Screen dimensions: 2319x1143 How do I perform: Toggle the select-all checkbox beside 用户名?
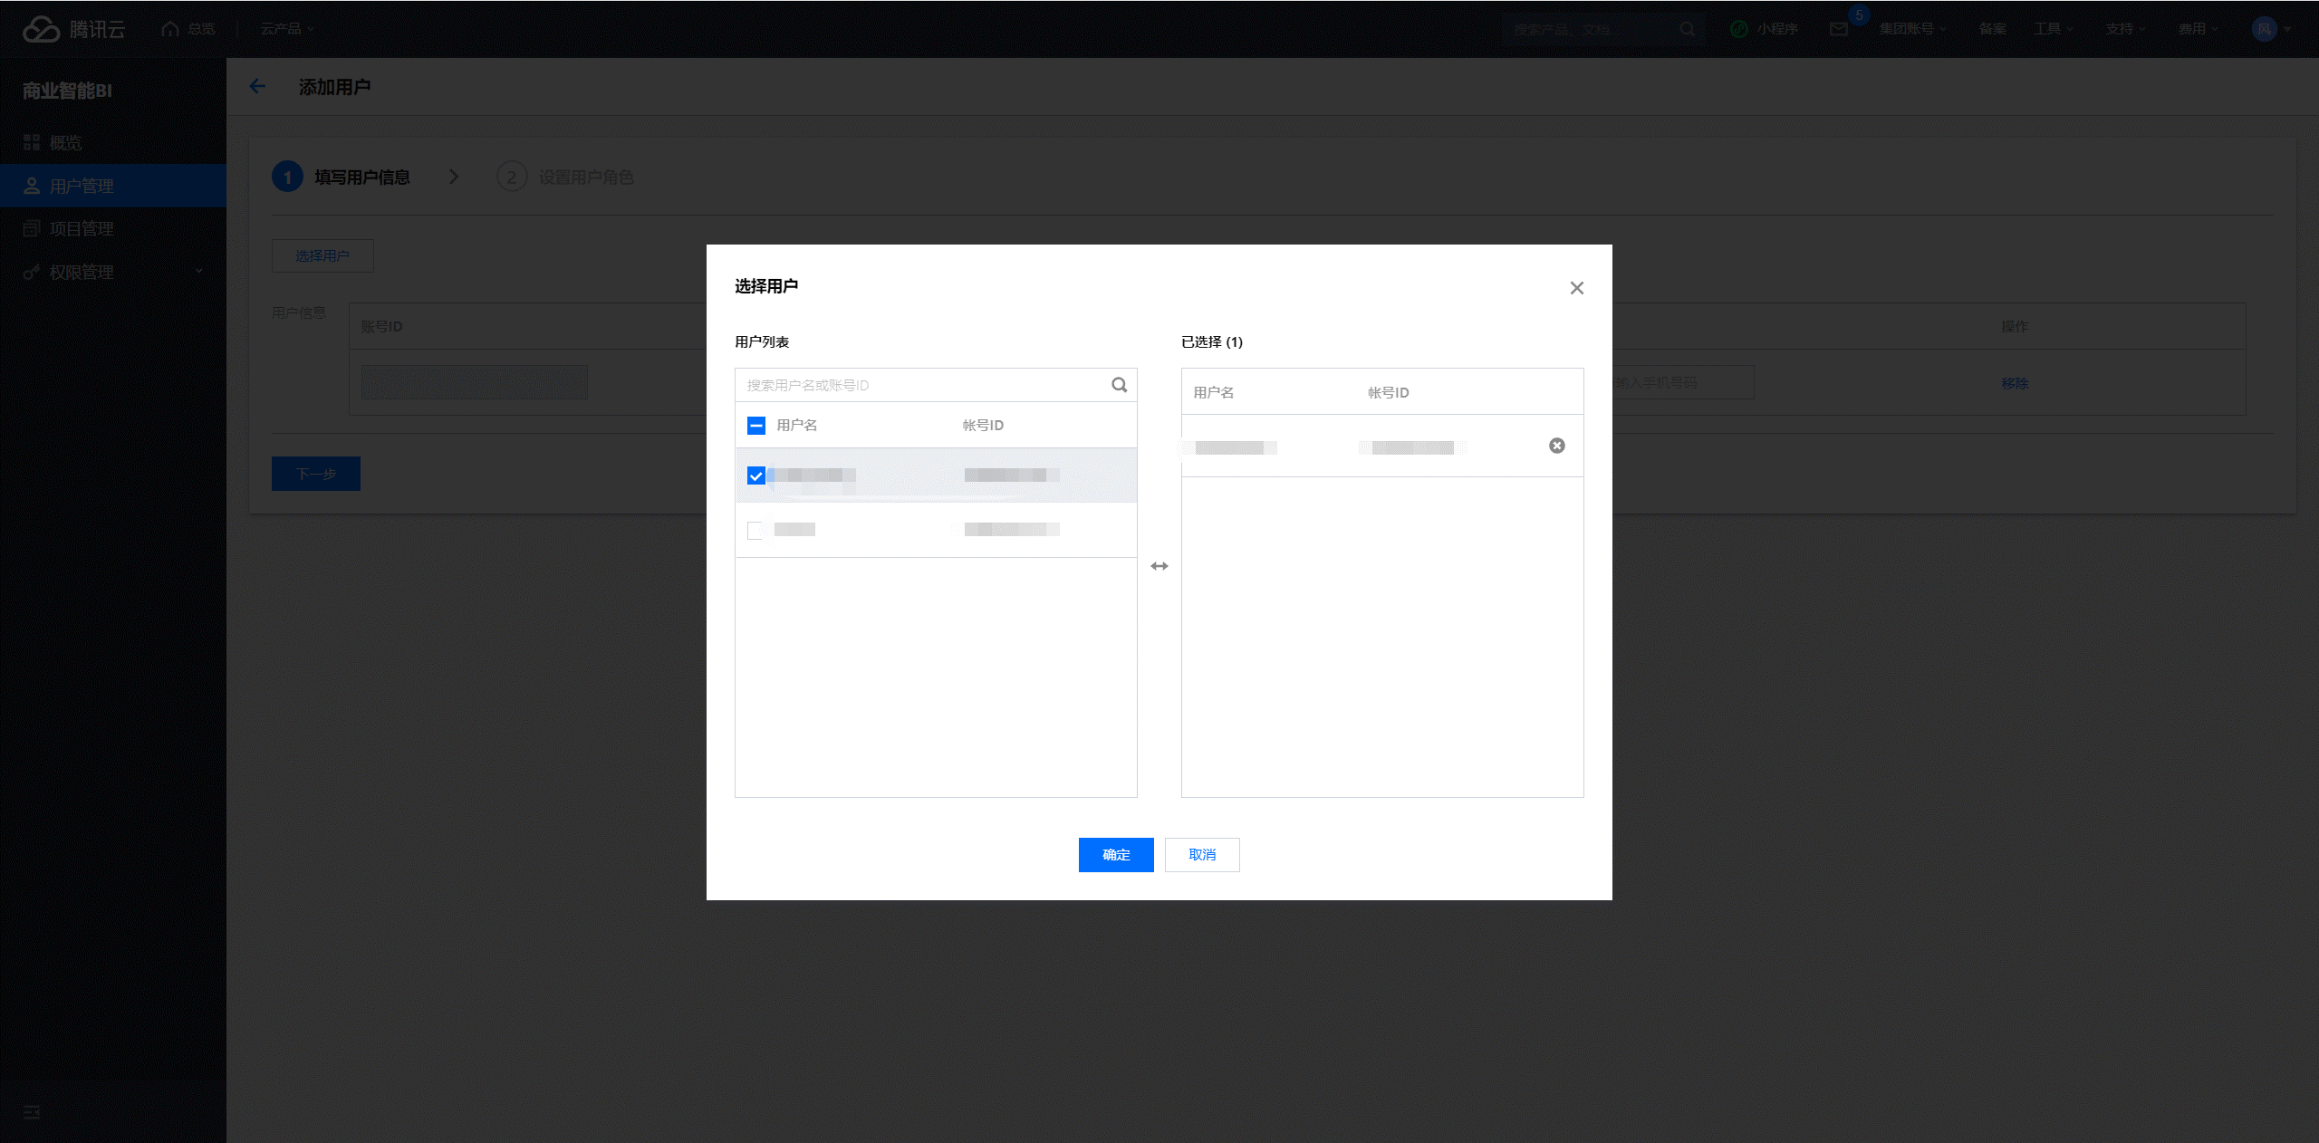coord(756,426)
